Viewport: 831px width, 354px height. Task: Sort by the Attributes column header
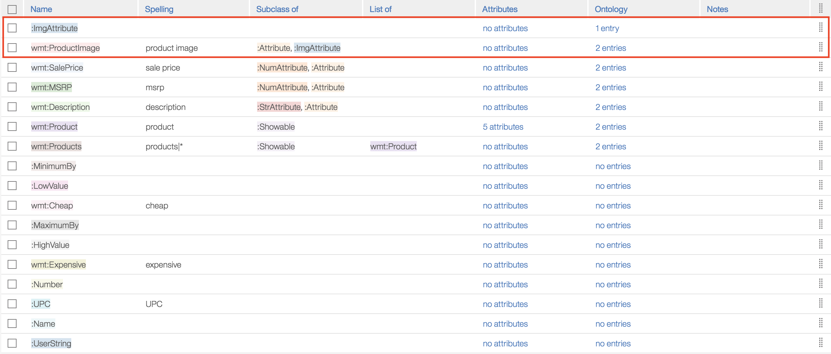tap(500, 9)
